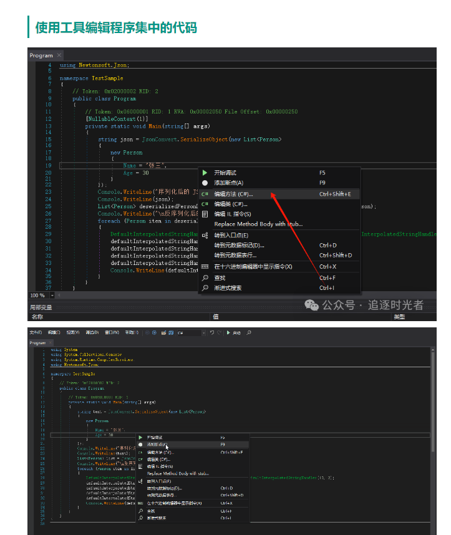Viewport: 451px width, 535px height.
Task: Open the C# language combo box in toolbar
Action: [x=191, y=333]
